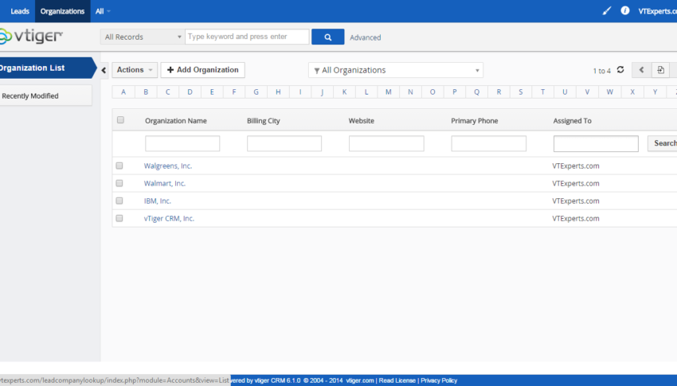Click VTExperts.com in IBM row
Viewport: 677px width, 386px height.
pos(576,201)
